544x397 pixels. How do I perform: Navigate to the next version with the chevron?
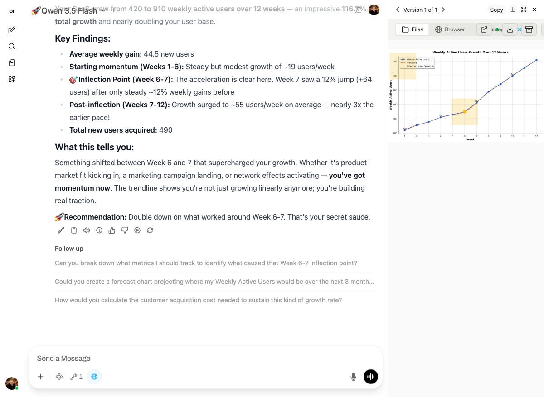coord(443,10)
